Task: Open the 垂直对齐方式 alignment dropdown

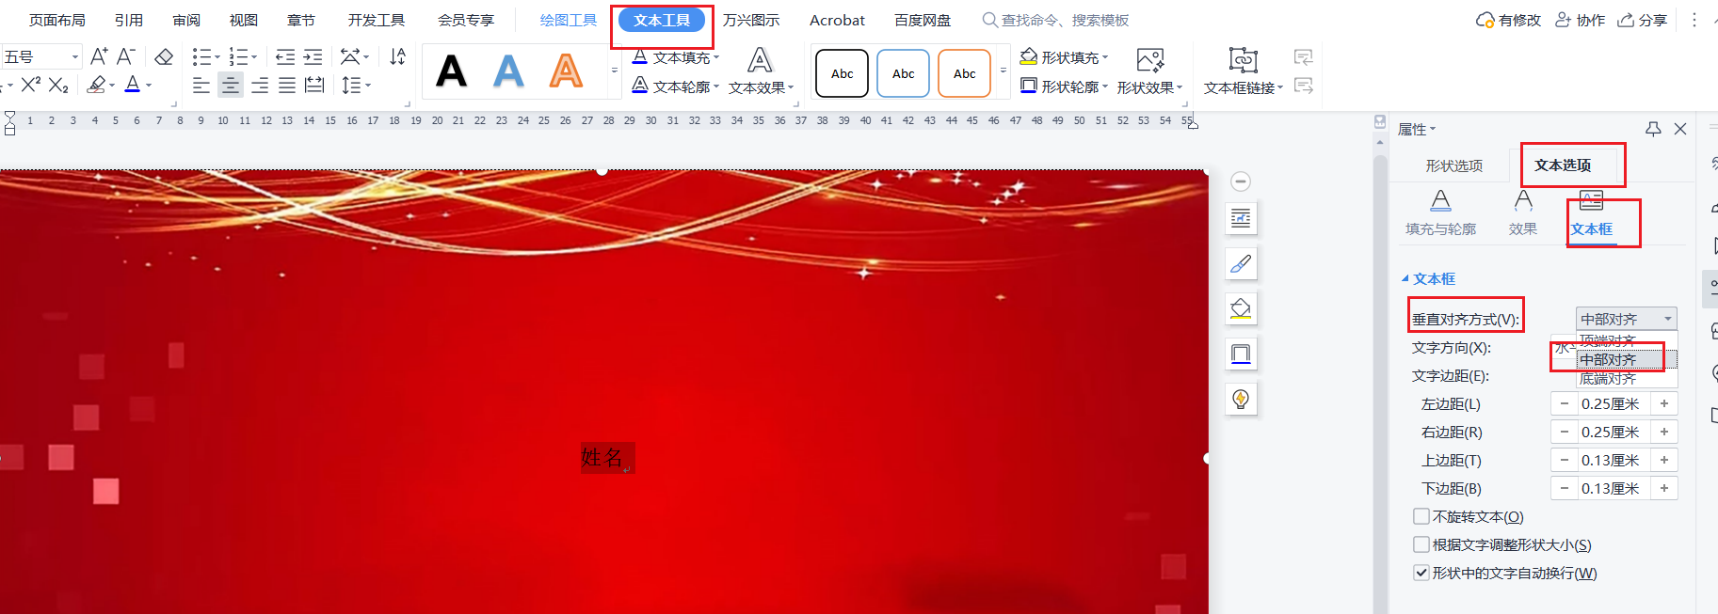Action: click(1626, 319)
